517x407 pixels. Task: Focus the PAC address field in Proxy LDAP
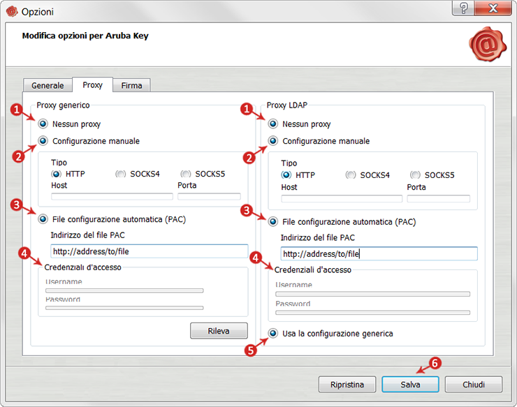pos(379,253)
